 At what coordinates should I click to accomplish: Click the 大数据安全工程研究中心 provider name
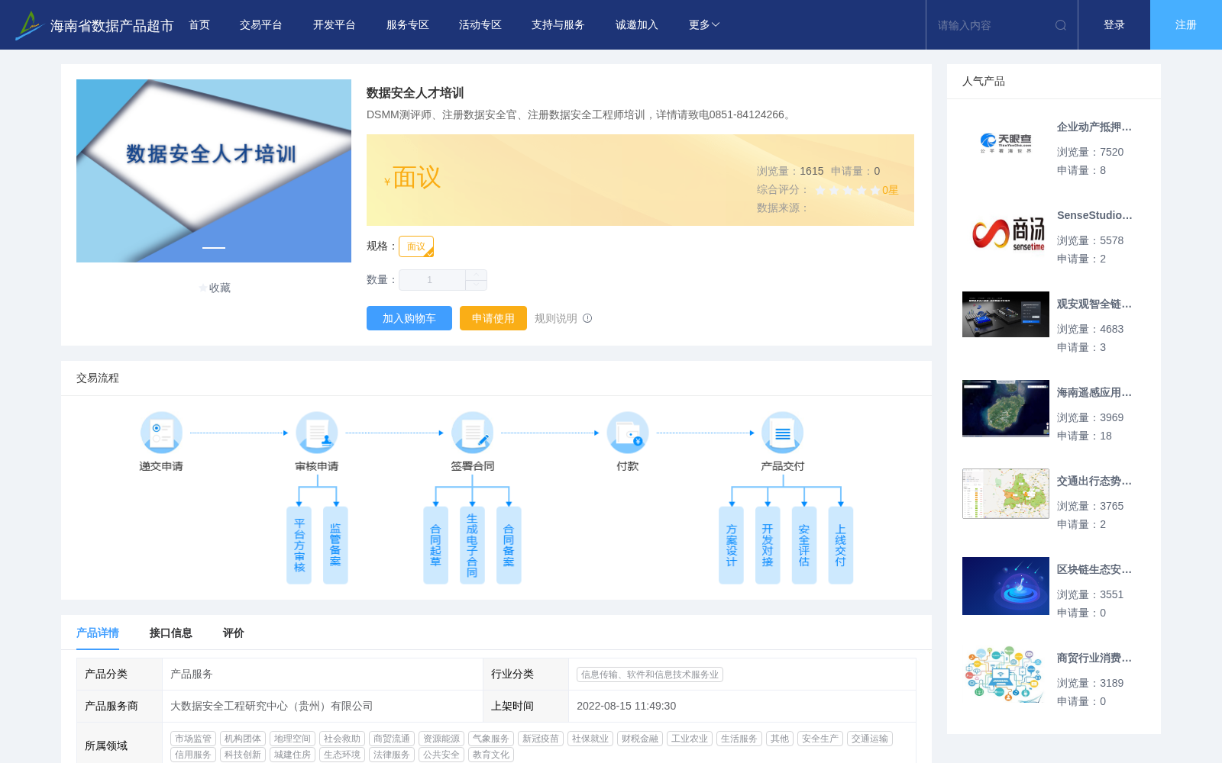tap(271, 707)
